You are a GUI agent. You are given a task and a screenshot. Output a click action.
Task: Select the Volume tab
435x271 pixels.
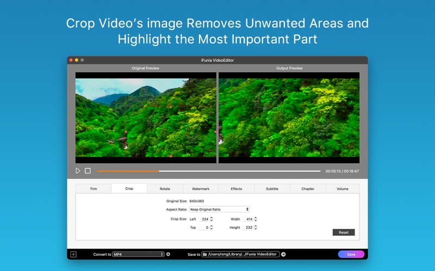(x=343, y=189)
